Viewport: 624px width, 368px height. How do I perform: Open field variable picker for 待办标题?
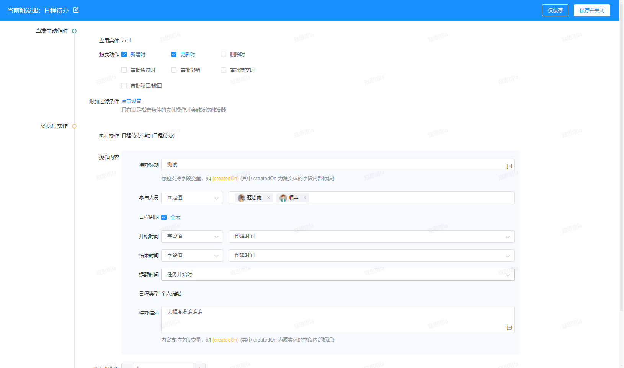(509, 166)
